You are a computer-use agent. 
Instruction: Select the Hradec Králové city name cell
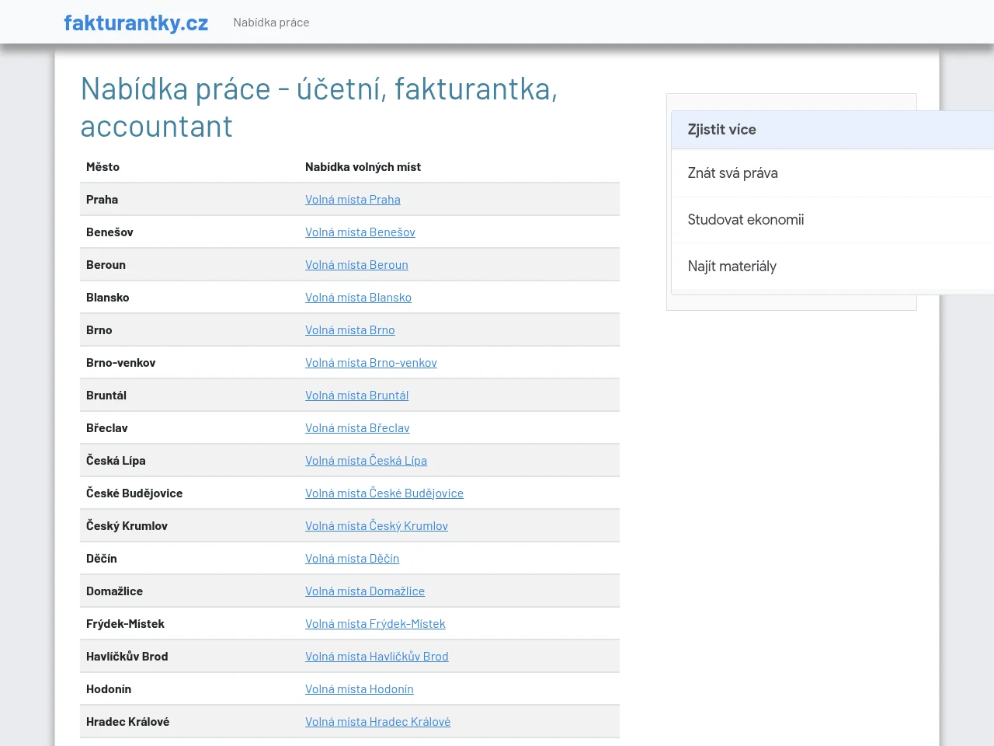189,722
